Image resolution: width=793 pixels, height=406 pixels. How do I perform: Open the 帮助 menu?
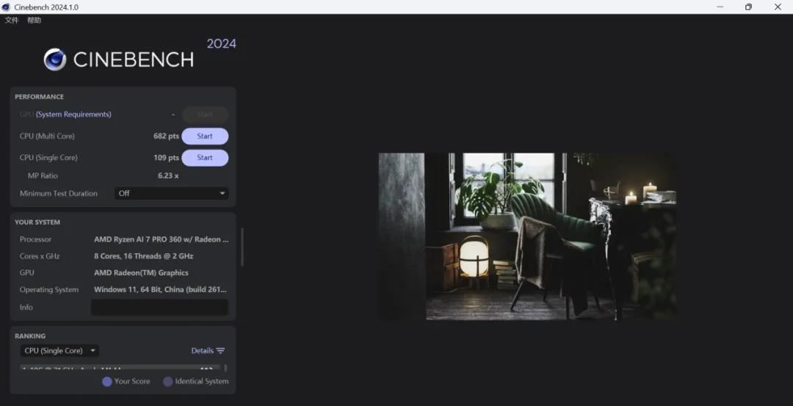tap(35, 21)
